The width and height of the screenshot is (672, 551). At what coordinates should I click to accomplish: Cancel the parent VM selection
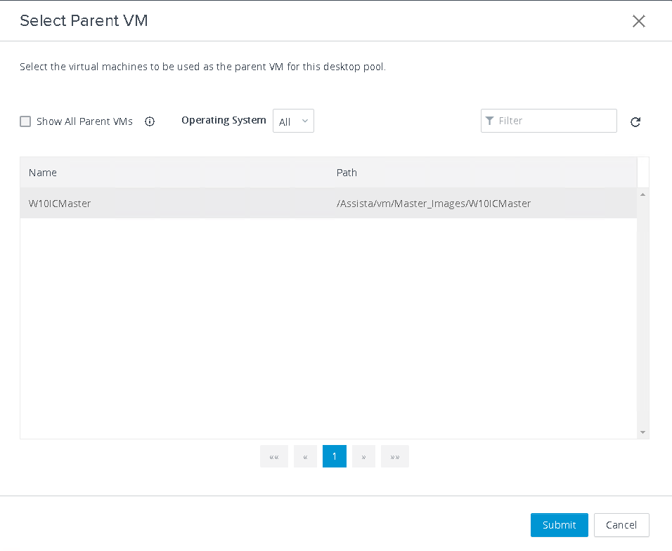pos(621,525)
